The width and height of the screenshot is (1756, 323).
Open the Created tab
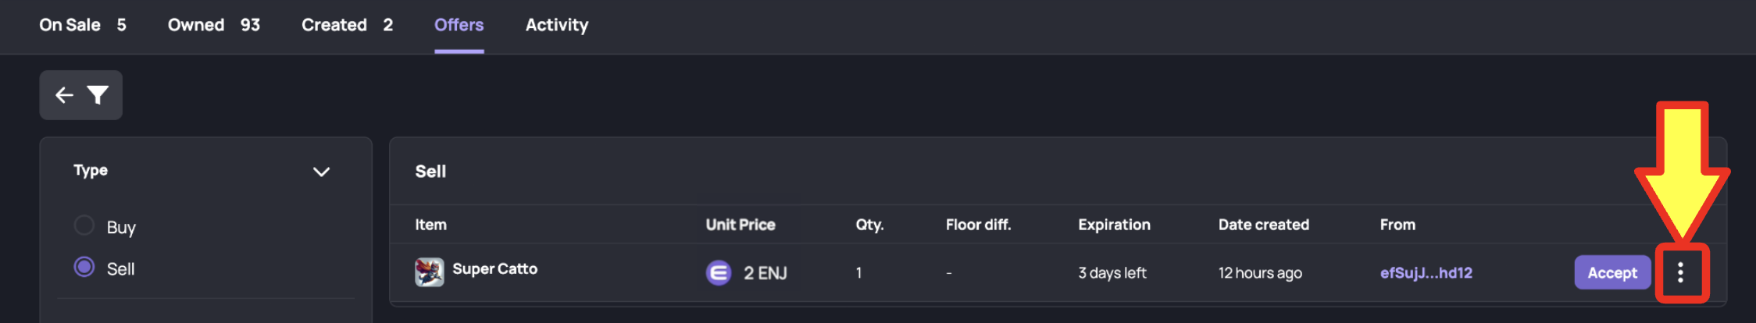(x=348, y=25)
